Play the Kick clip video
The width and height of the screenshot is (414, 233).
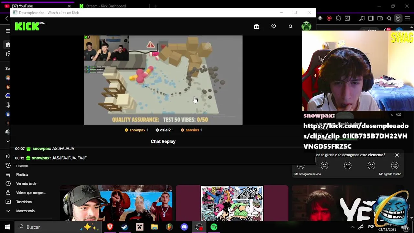coord(163,80)
